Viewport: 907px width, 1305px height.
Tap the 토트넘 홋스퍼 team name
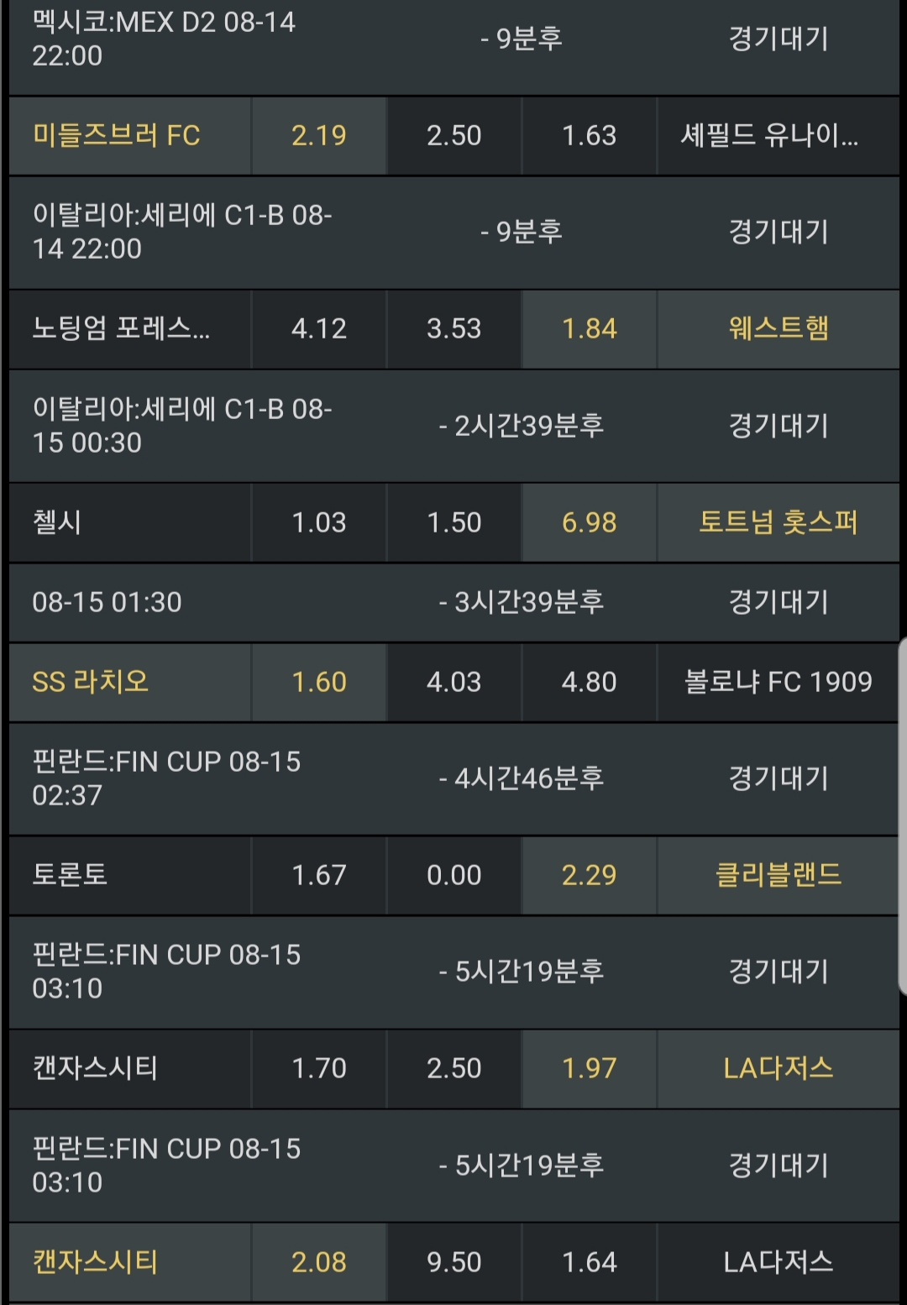(x=779, y=522)
